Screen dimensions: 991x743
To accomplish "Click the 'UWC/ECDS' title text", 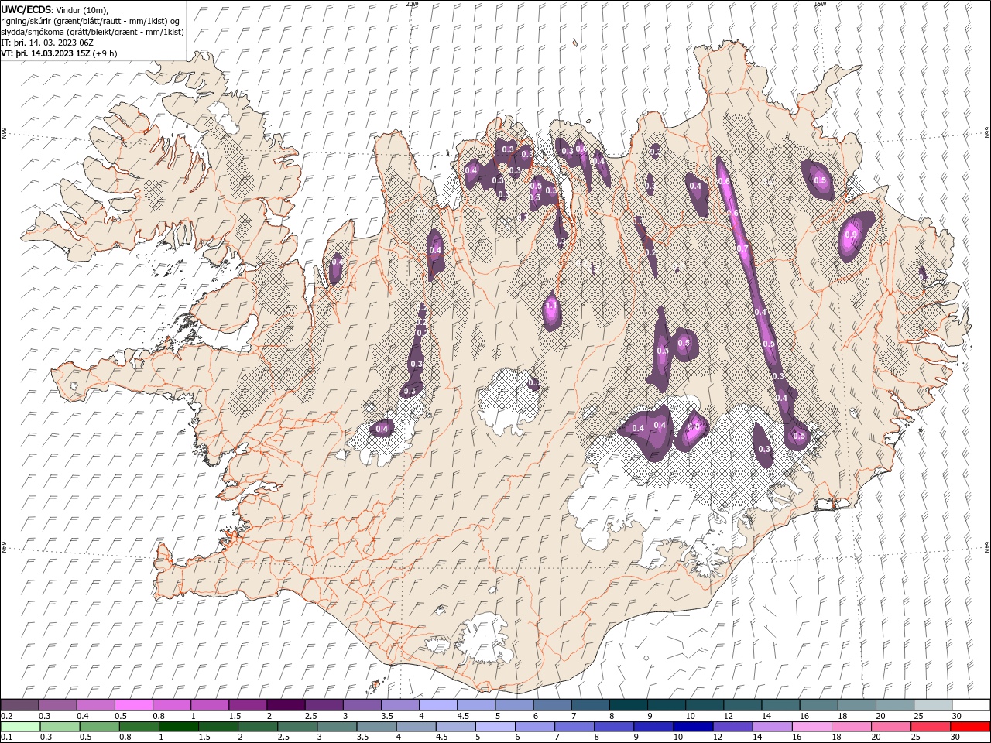I will click(x=26, y=9).
